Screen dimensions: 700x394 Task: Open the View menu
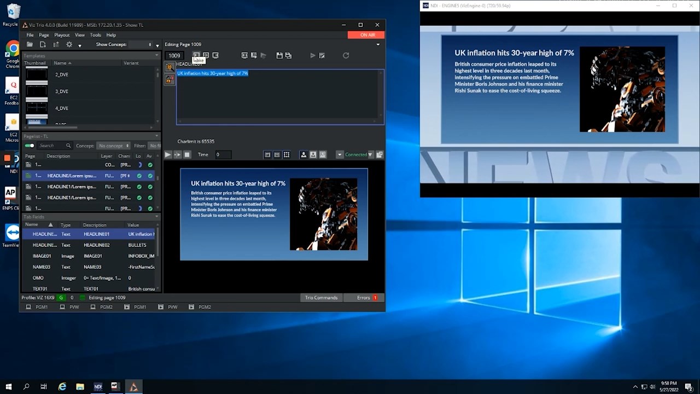tap(80, 35)
